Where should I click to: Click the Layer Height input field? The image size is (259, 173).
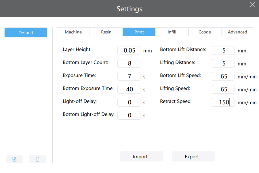click(x=129, y=50)
